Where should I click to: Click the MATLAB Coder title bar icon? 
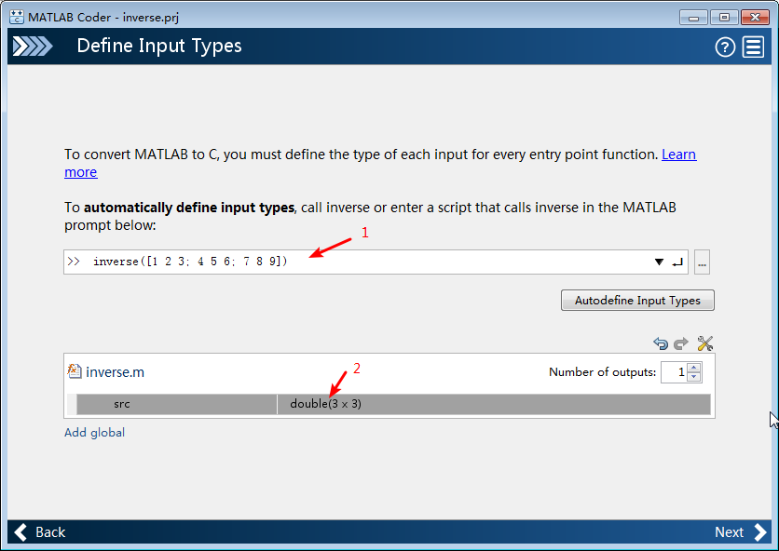click(17, 17)
